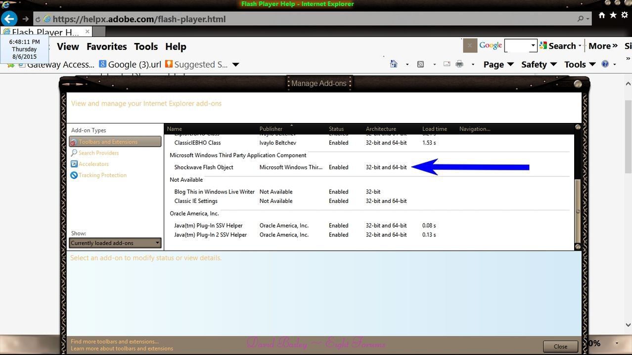
Task: Click the Oracle America, Inc. group heading
Action: (x=194, y=214)
